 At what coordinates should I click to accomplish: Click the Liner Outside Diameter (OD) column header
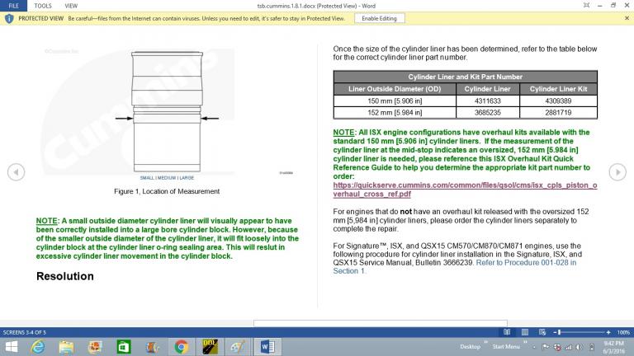395,89
